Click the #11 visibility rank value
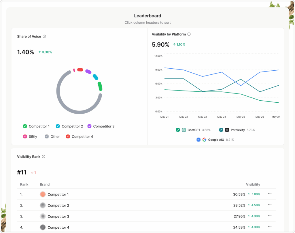Viewport: 295px width, 233px height. (x=22, y=172)
